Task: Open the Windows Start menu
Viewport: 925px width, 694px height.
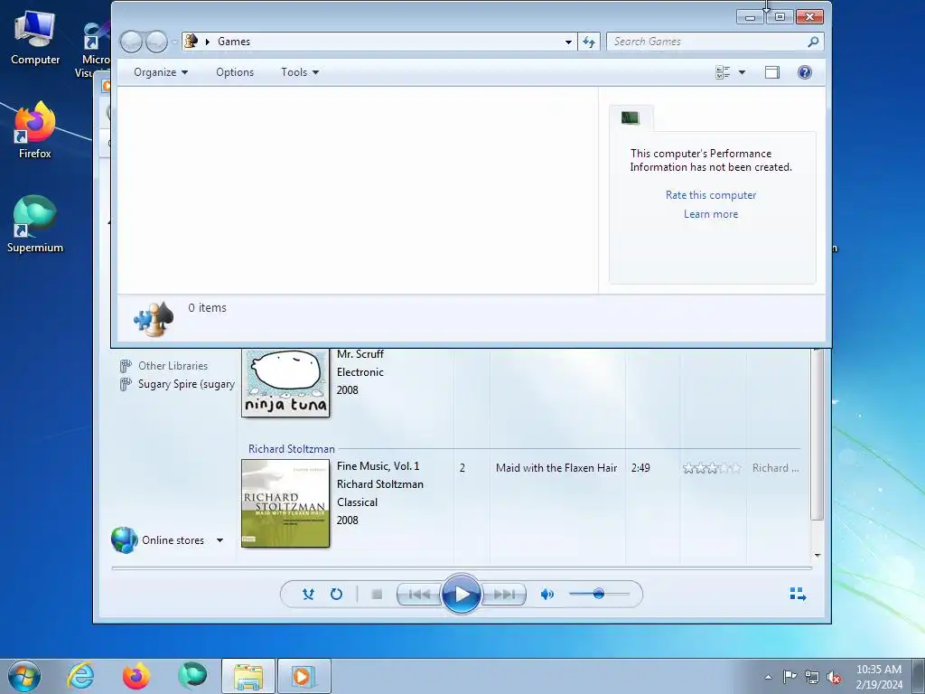Action: [24, 676]
